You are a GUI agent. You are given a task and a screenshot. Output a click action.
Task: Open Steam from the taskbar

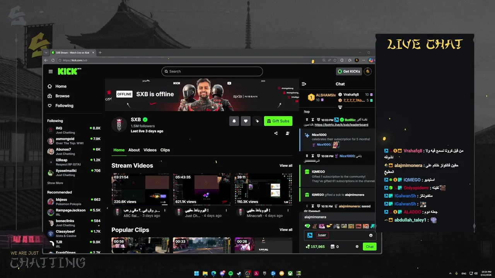click(x=239, y=273)
